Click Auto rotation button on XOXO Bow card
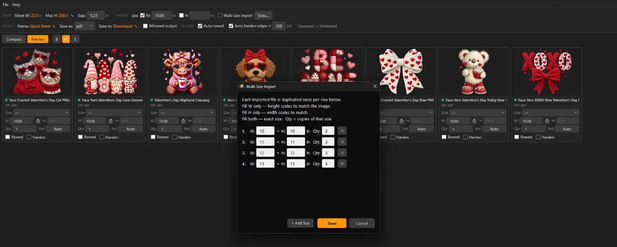 pyautogui.click(x=567, y=129)
